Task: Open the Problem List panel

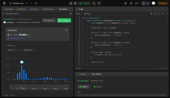Action: (16, 3)
